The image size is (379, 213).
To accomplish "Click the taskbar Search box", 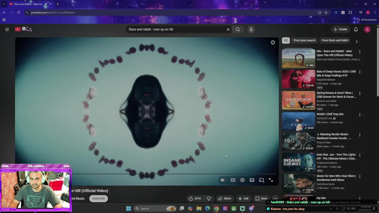I will [x=155, y=209].
